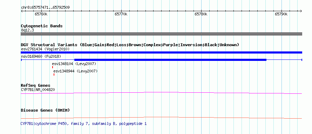Click the 65790k ruler position
The height and width of the screenshot is (134, 312).
tap(281, 14)
